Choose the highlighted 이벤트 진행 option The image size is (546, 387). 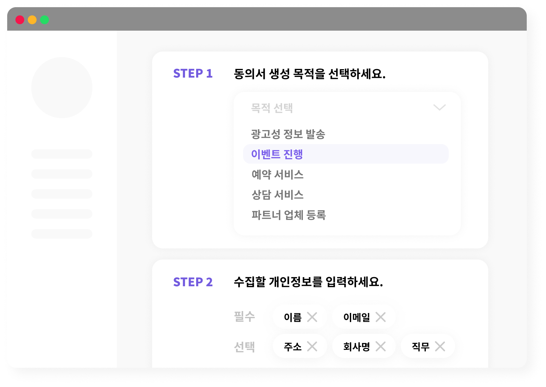point(346,154)
